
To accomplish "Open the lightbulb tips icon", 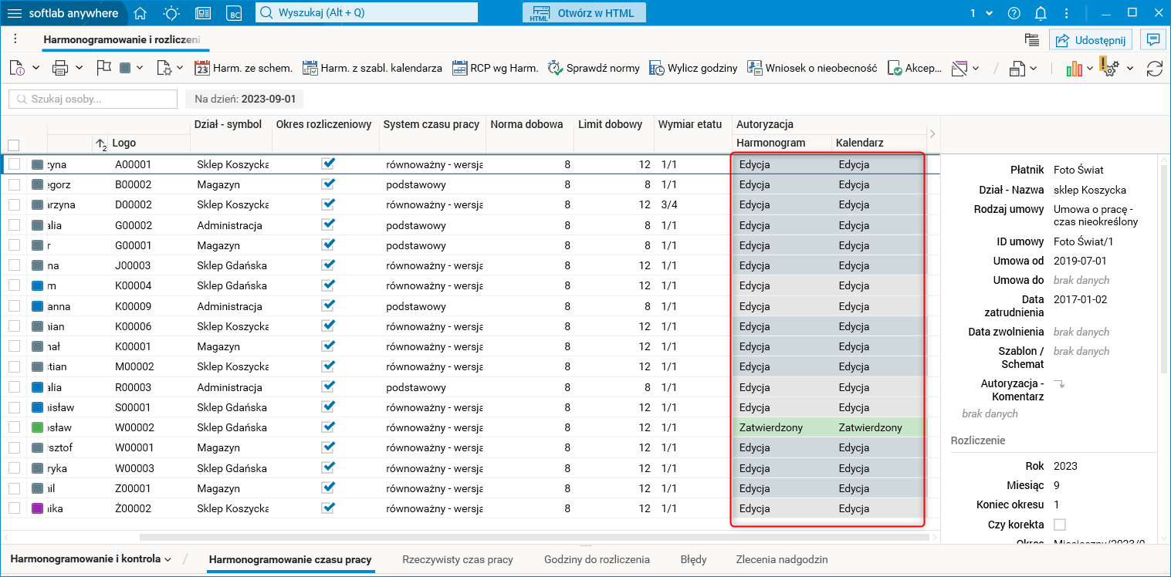I will pos(171,13).
